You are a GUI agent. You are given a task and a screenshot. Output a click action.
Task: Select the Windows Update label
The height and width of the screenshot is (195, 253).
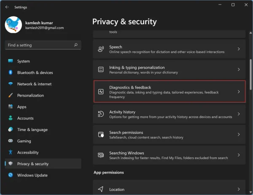click(x=32, y=175)
